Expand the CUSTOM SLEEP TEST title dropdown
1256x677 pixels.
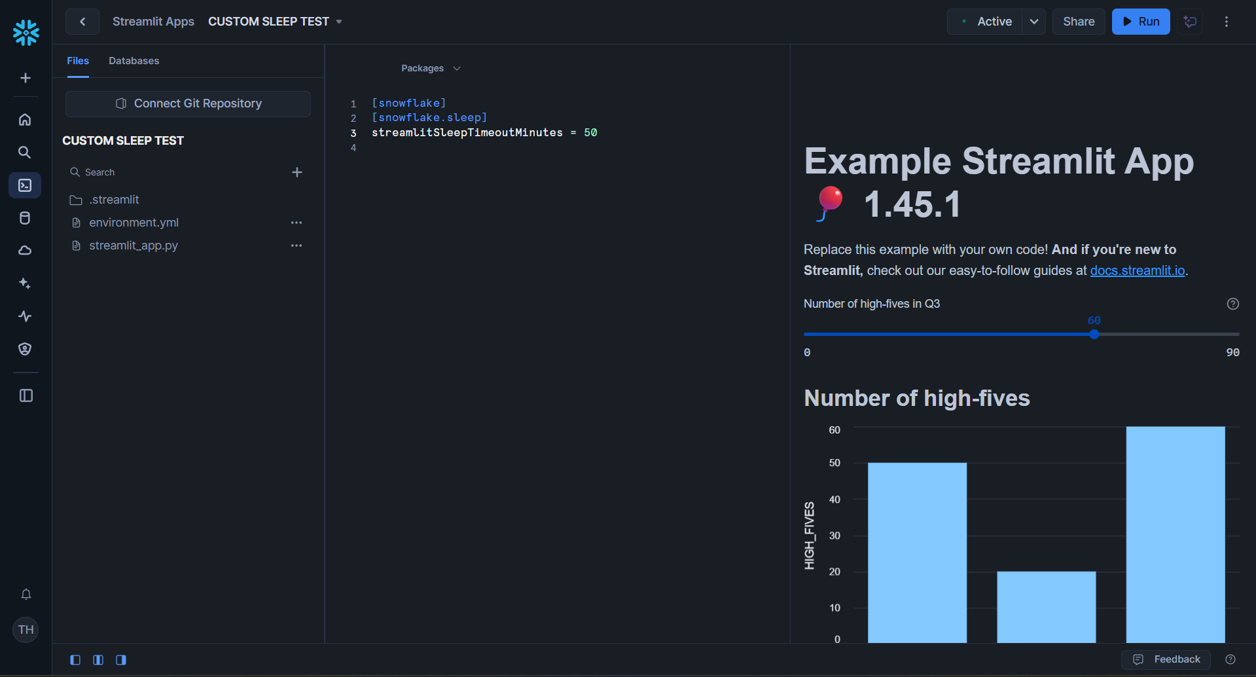[x=339, y=22]
